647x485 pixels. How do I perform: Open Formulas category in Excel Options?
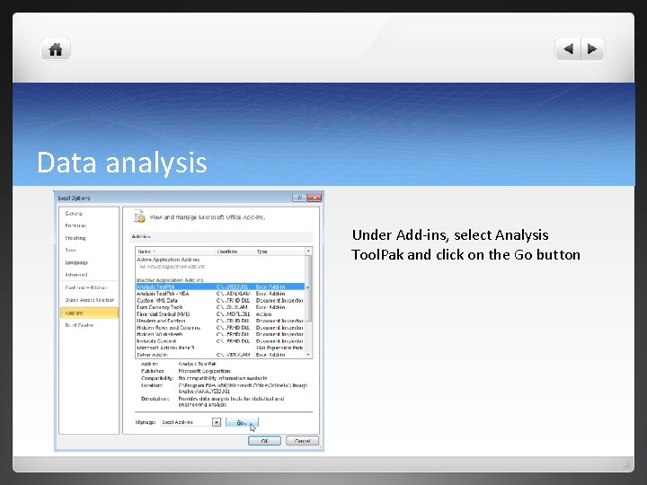[75, 225]
